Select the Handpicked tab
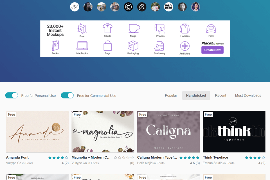The height and width of the screenshot is (180, 270). pos(196,95)
